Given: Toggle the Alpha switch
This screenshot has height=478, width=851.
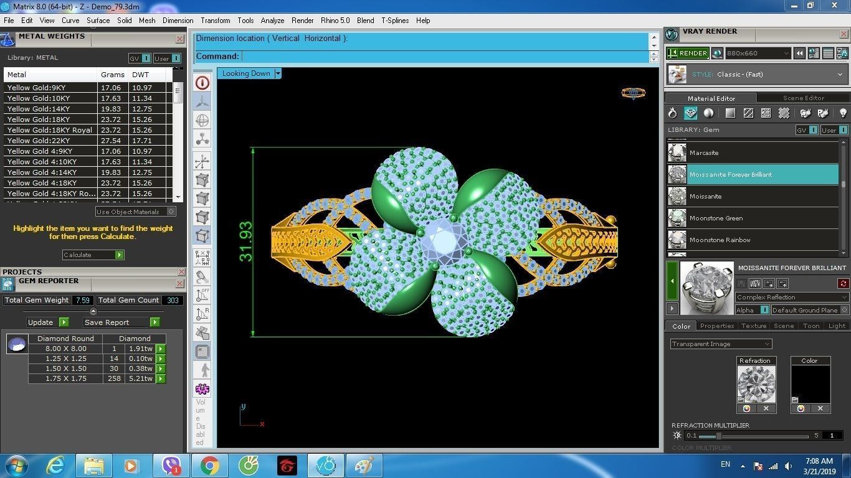Looking at the screenshot, I should click(x=753, y=310).
